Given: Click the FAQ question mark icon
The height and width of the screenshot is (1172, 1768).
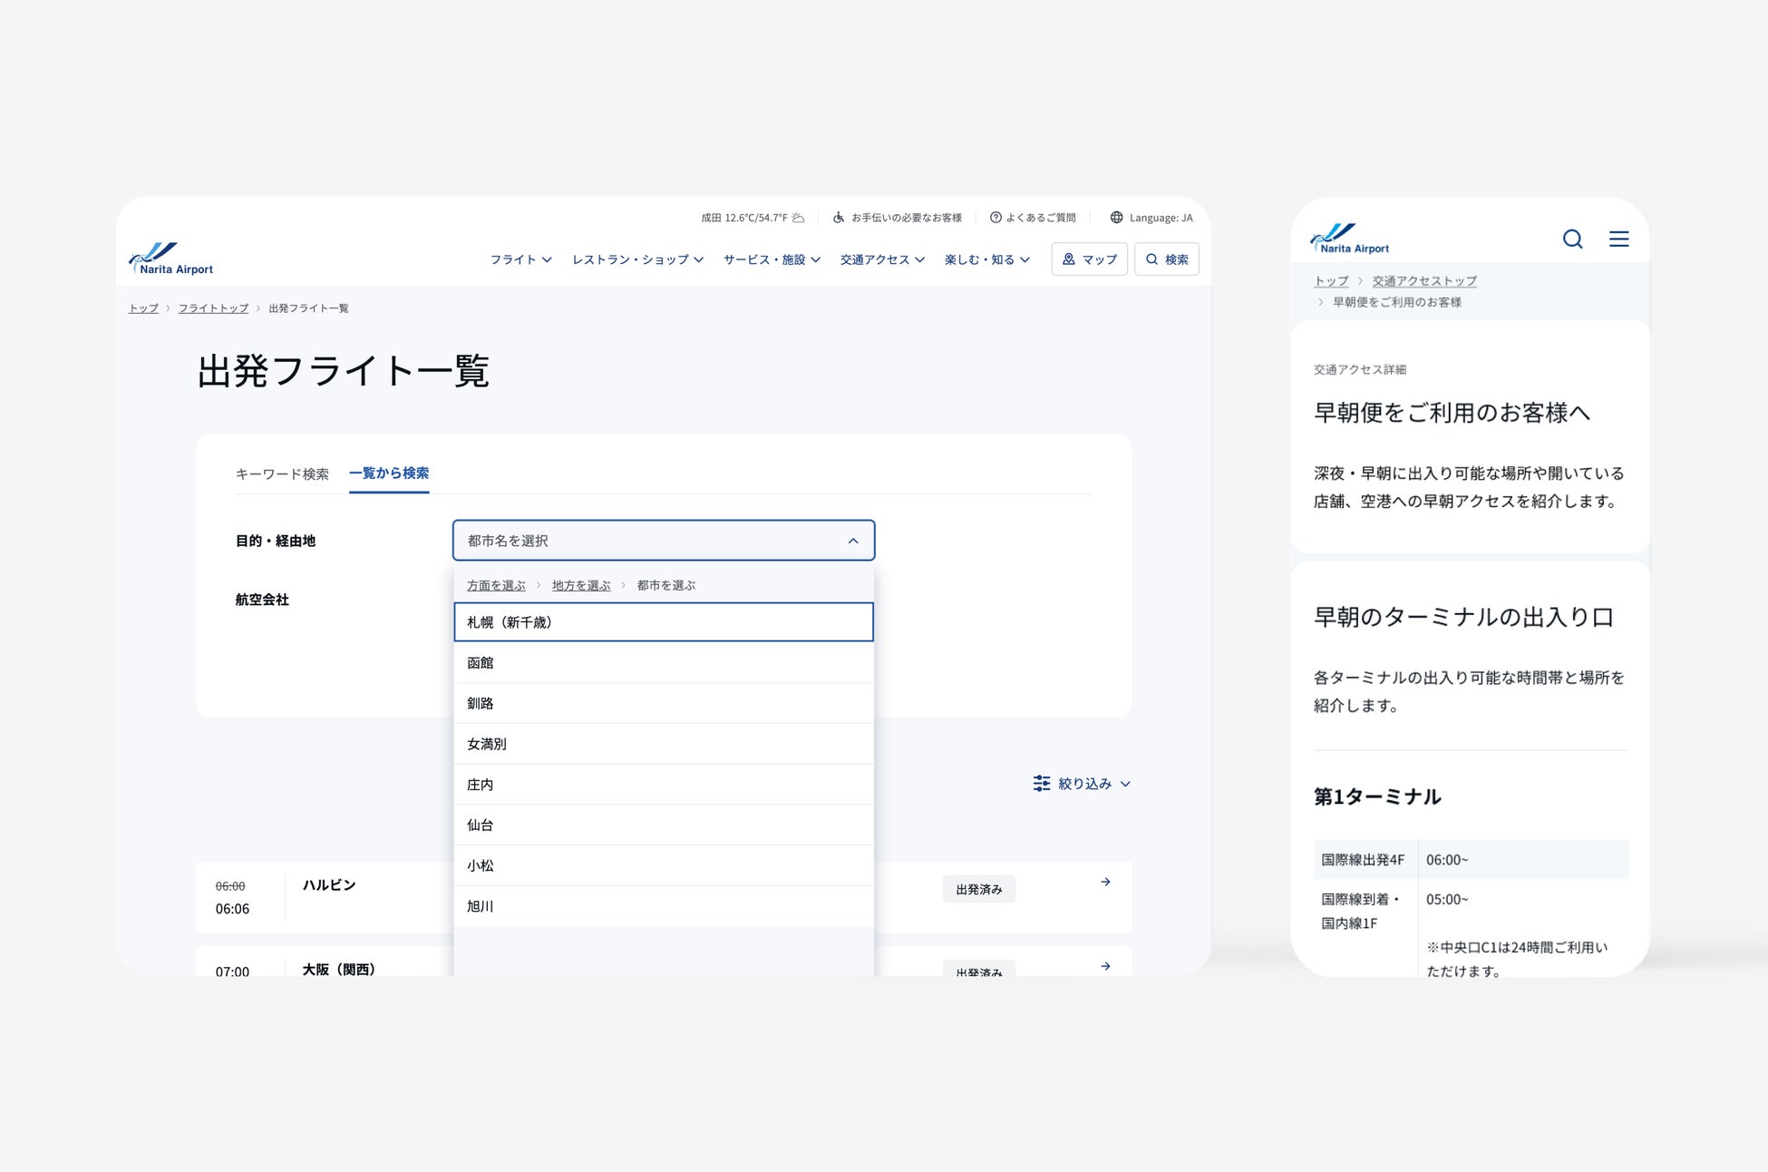Looking at the screenshot, I should pos(996,218).
